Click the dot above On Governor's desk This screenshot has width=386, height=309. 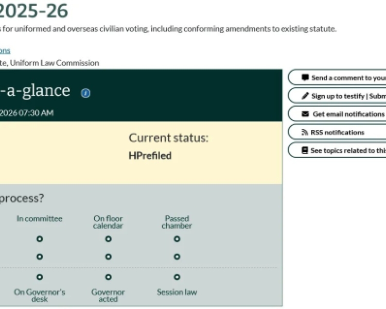[x=40, y=277]
